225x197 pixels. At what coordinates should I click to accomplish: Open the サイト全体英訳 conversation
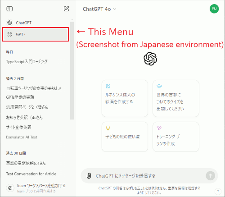[18, 128]
